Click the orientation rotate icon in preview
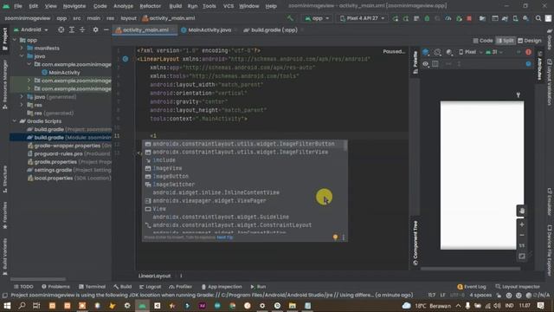 pos(437,52)
